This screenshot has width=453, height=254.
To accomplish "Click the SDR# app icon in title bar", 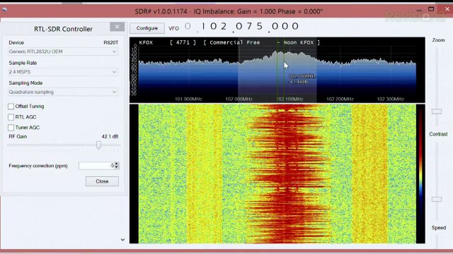I will 4,9.
